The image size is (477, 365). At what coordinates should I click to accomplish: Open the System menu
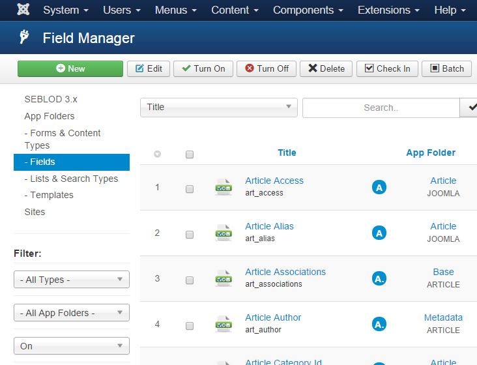point(66,10)
